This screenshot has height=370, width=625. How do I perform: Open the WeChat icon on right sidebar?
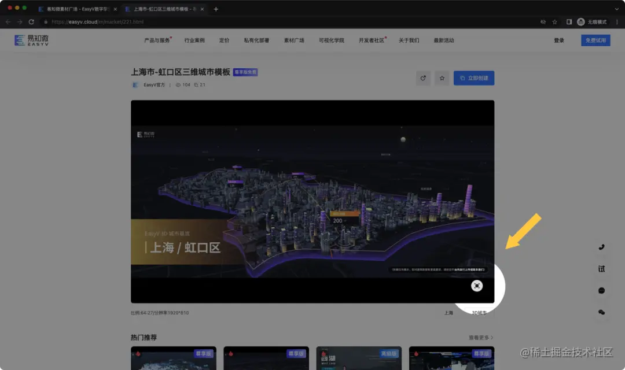pos(601,312)
